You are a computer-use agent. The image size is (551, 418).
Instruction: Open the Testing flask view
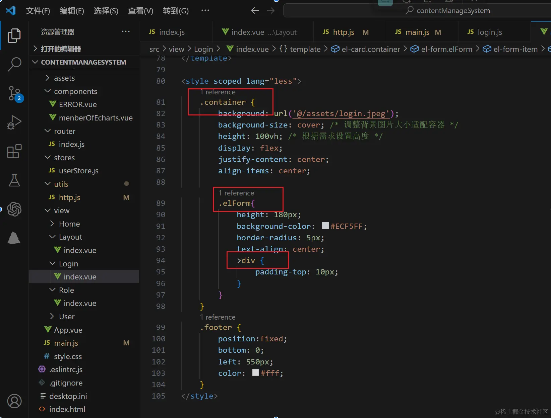point(14,180)
